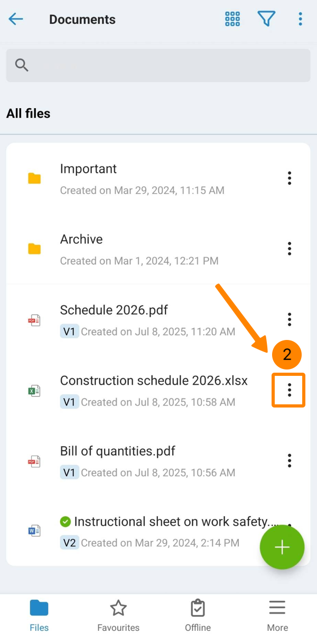This screenshot has width=317, height=644.
Task: Switch to the Offline tab
Action: 198,615
